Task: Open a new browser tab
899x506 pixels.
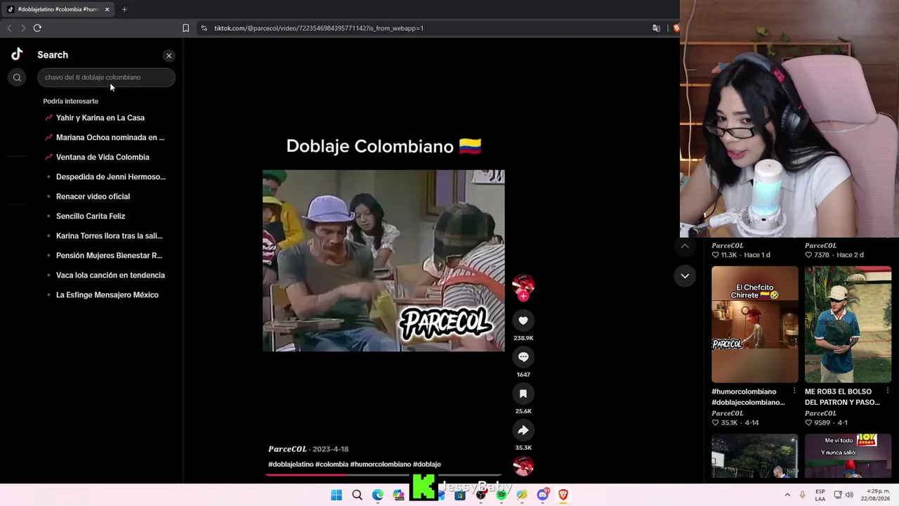Action: pos(124,9)
